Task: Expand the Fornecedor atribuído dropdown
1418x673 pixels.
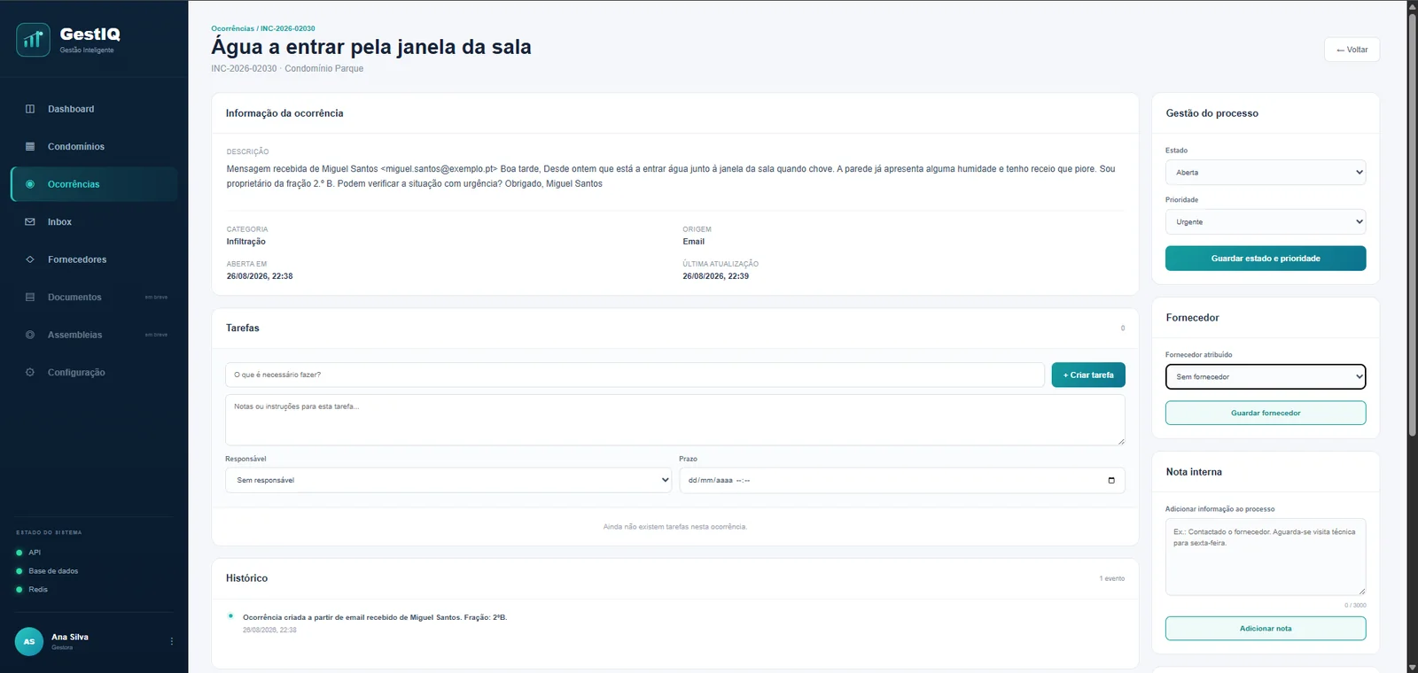Action: coord(1266,377)
